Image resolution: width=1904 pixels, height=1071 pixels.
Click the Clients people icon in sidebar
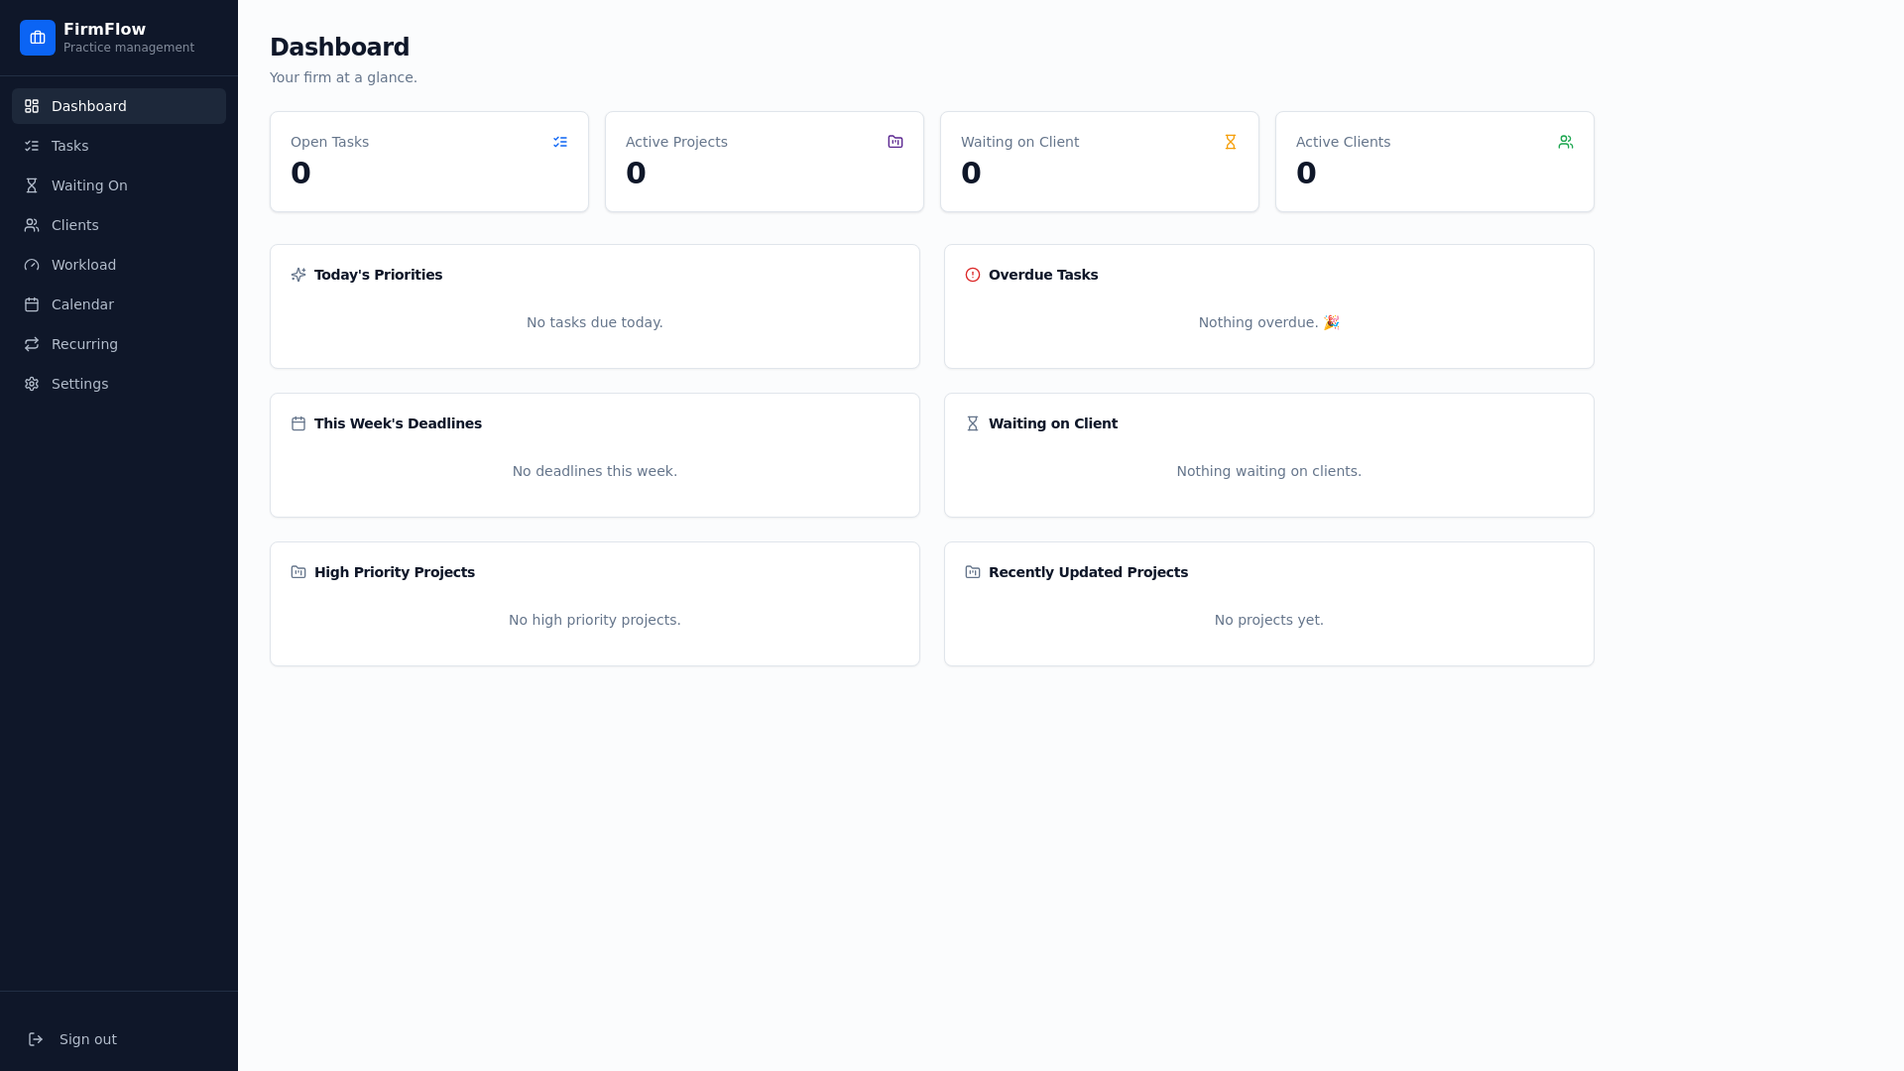coord(32,225)
